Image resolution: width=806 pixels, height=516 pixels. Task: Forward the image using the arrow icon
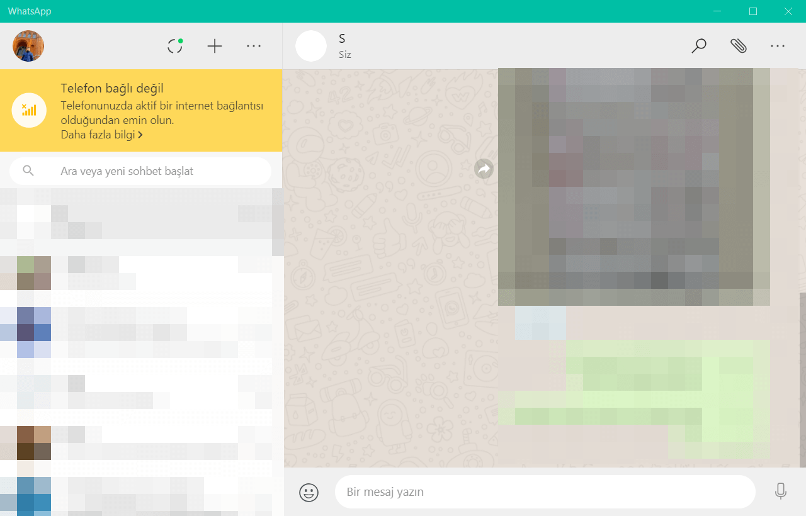click(484, 169)
